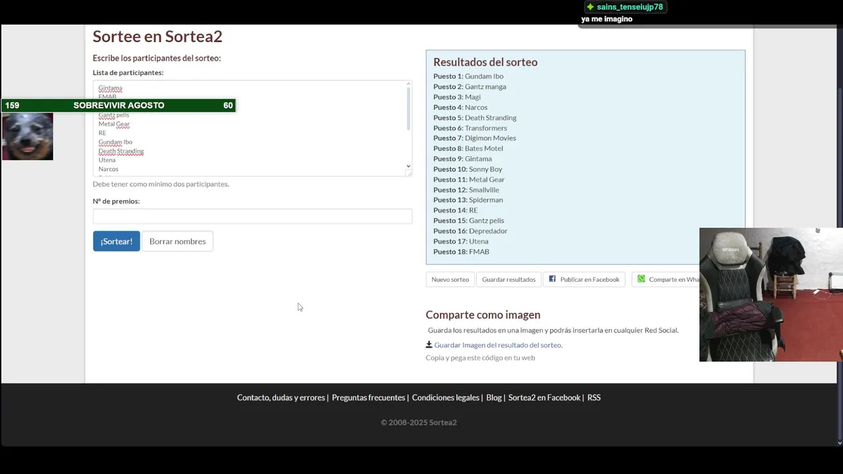843x474 pixels.
Task: Click Puesto 3: Magi result
Action: [x=457, y=97]
